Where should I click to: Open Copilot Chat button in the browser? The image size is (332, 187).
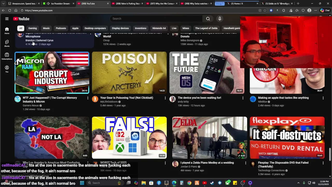tap(325, 10)
